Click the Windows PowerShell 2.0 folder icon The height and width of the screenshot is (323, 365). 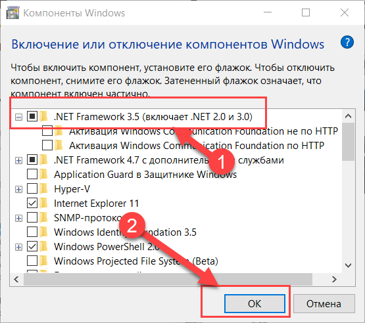click(x=43, y=247)
